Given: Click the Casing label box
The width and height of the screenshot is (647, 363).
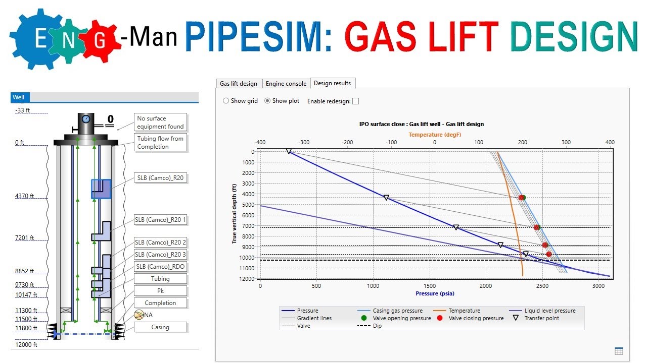Looking at the screenshot, I should tap(160, 327).
